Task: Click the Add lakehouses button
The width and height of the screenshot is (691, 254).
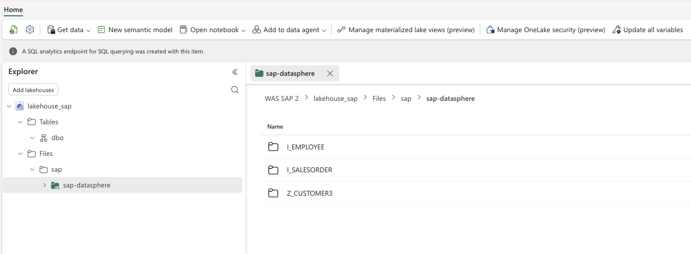Action: tap(33, 90)
